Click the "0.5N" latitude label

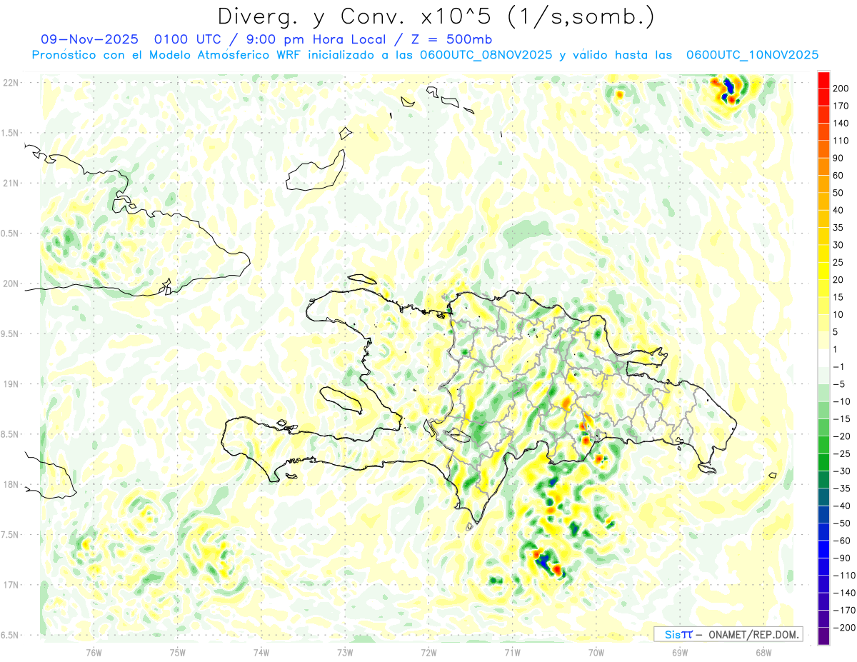(x=11, y=234)
